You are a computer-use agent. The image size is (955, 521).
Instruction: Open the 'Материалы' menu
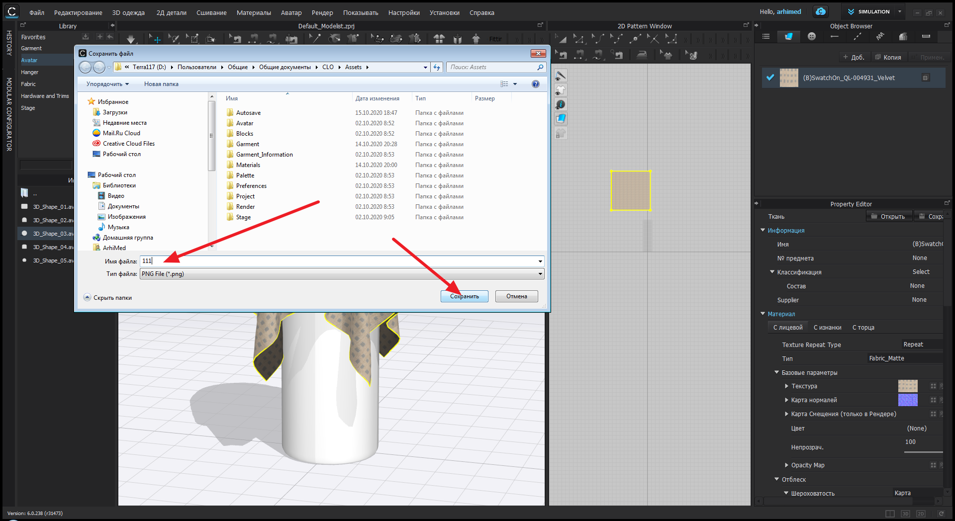[253, 12]
